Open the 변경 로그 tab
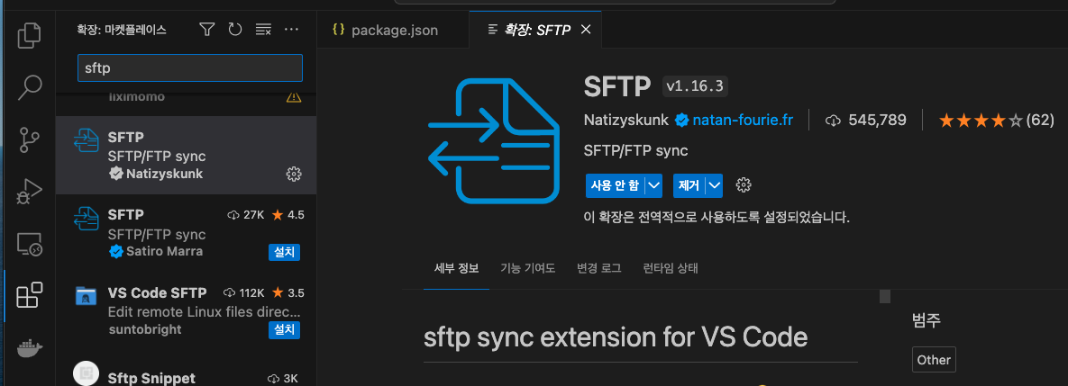The height and width of the screenshot is (386, 1068). click(598, 268)
